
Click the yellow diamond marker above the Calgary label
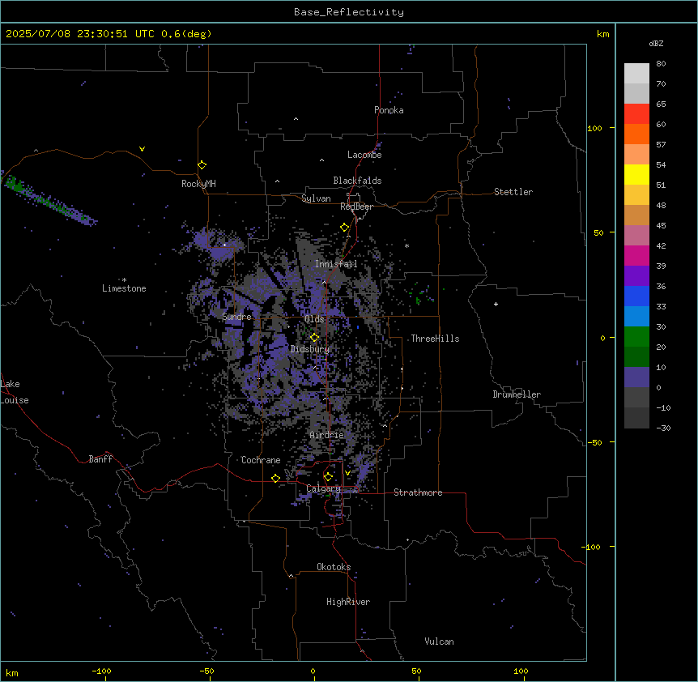pyautogui.click(x=328, y=477)
